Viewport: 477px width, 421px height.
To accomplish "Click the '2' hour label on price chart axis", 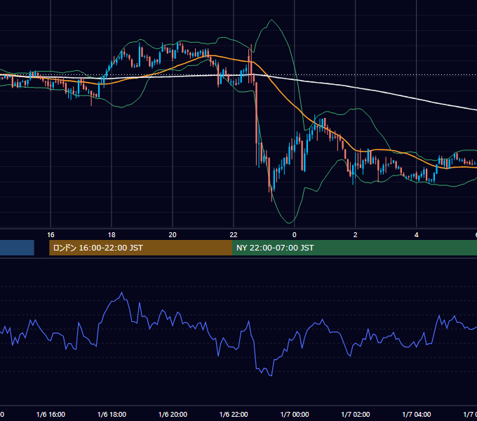I will pyautogui.click(x=356, y=235).
